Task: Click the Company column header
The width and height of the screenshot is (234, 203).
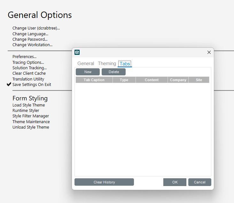Action: 178,80
